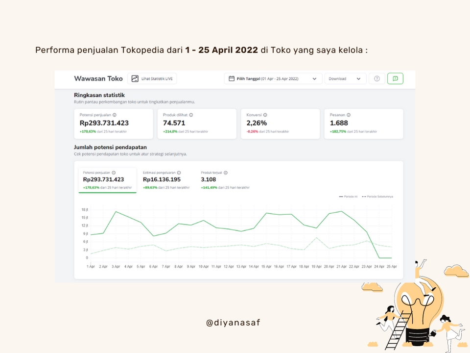
Task: Switch to the Estimasi pengeluaran tab
Action: tap(166, 180)
